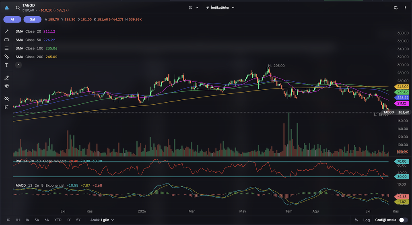This screenshot has width=412, height=225.
Task: Switch to the 1G time range
Action: [x=8, y=220]
